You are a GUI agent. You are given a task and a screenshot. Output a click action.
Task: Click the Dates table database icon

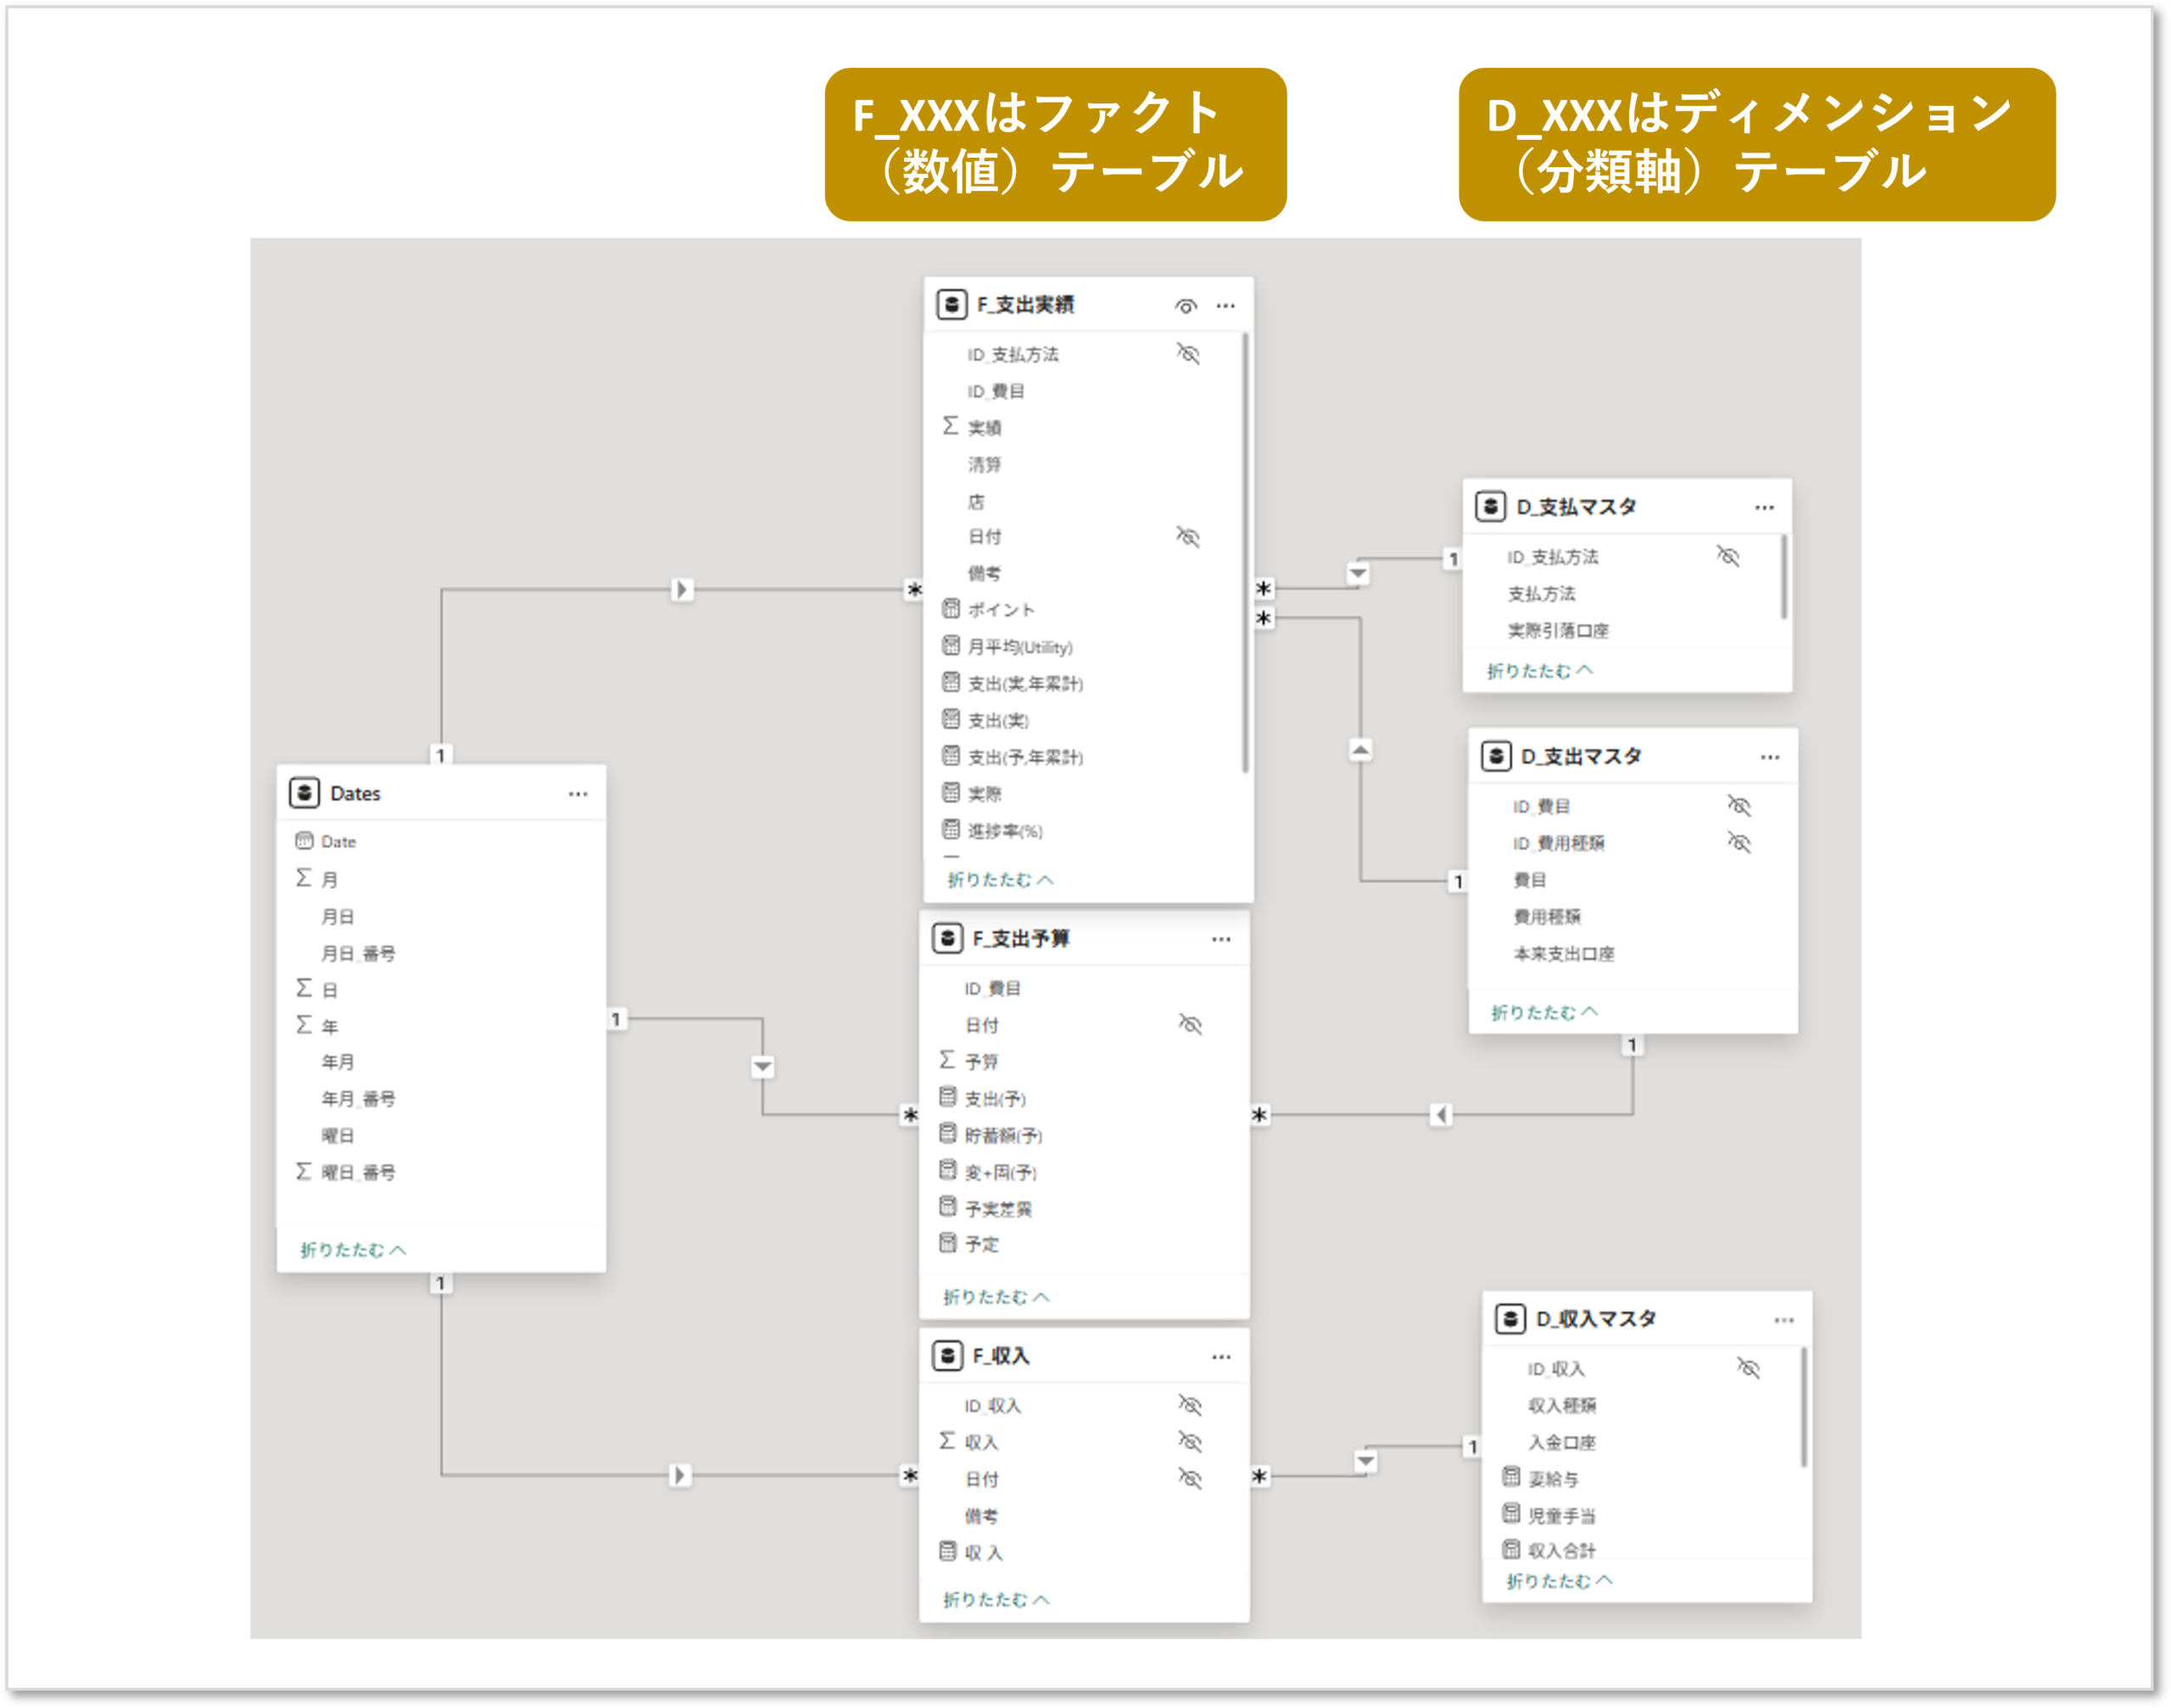pyautogui.click(x=304, y=793)
